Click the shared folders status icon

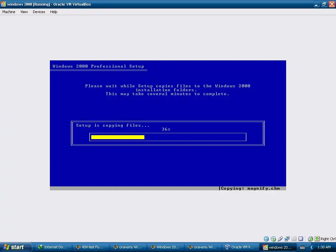(294, 239)
